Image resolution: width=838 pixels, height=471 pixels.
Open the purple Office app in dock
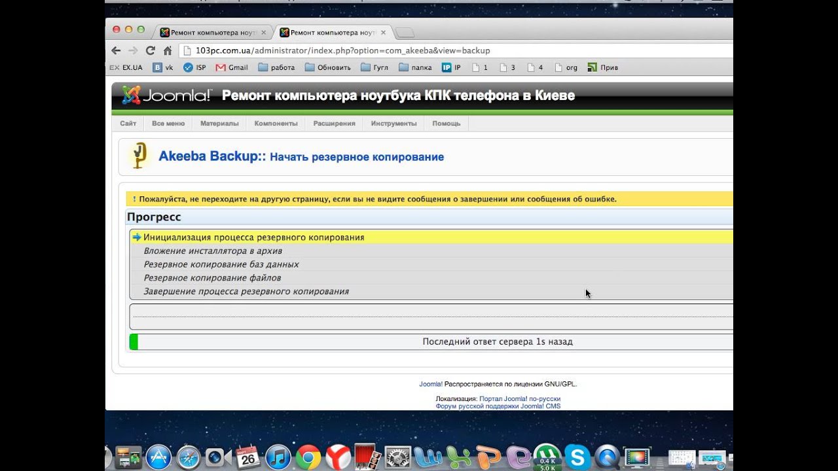click(517, 457)
